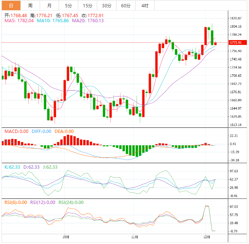Show the 30分 chart tab
This screenshot has width=249, height=244.
pos(107,5)
